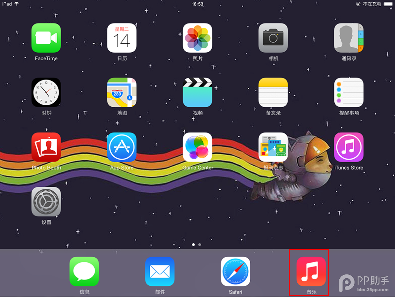Open the FaceTime app

click(x=46, y=38)
